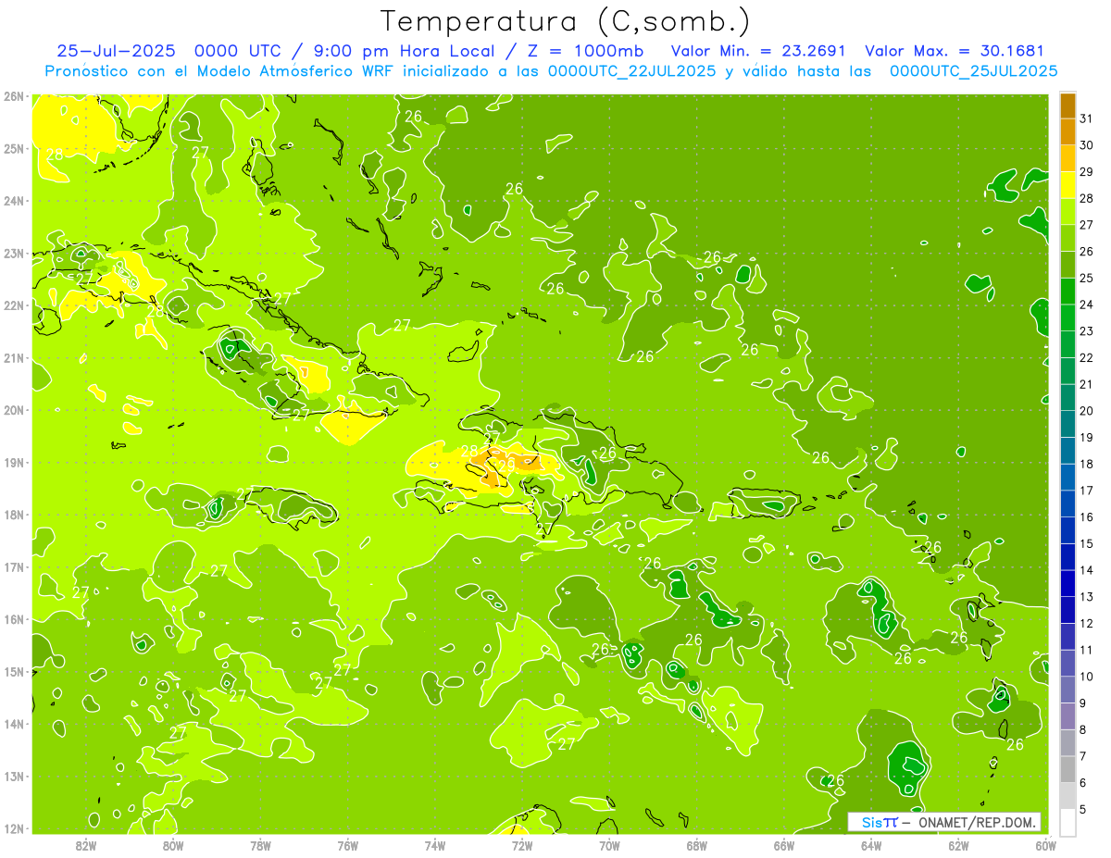Click legend value "11"
The width and height of the screenshot is (1111, 858).
(1087, 650)
